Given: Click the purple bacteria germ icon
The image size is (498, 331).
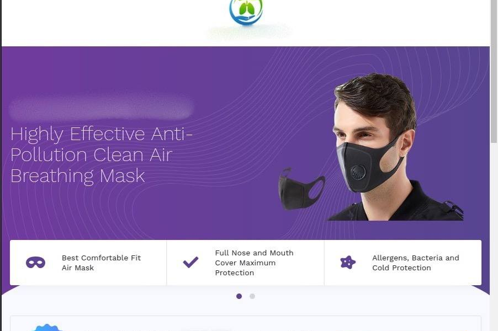Looking at the screenshot, I should [x=348, y=262].
